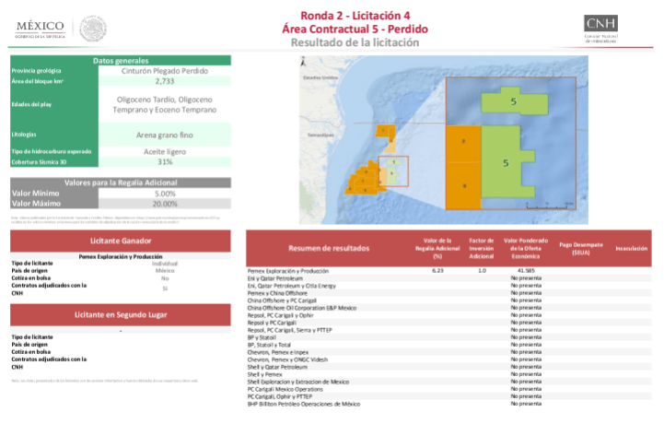Click 'Eni, Qatar Petroleum y Citla Energy' row

click(448, 286)
